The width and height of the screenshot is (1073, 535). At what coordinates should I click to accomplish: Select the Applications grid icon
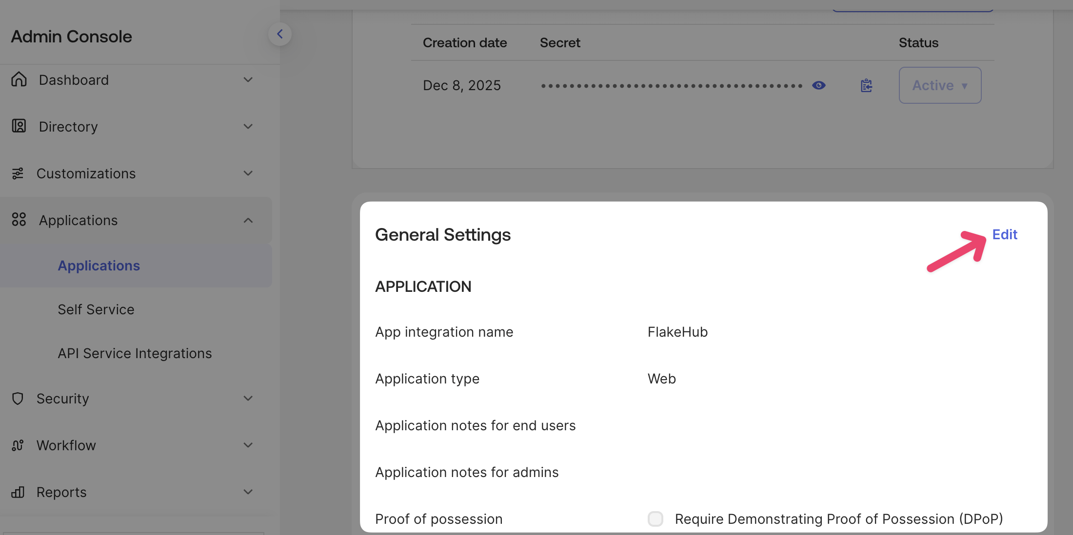point(19,220)
